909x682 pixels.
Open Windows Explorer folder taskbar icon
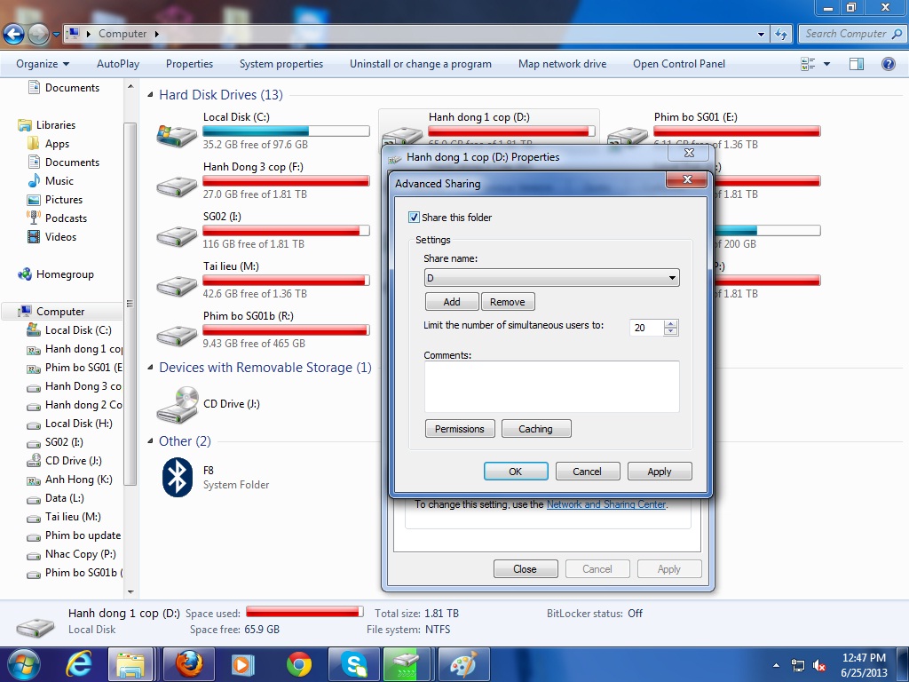[x=130, y=664]
